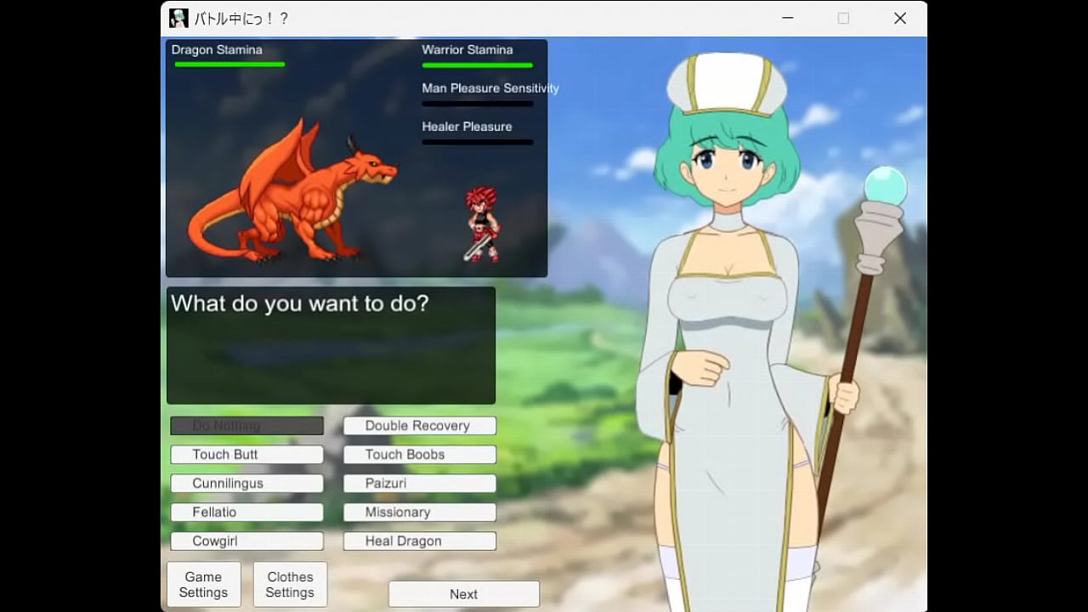Open Clothes Settings
This screenshot has height=612, width=1088.
pos(290,585)
